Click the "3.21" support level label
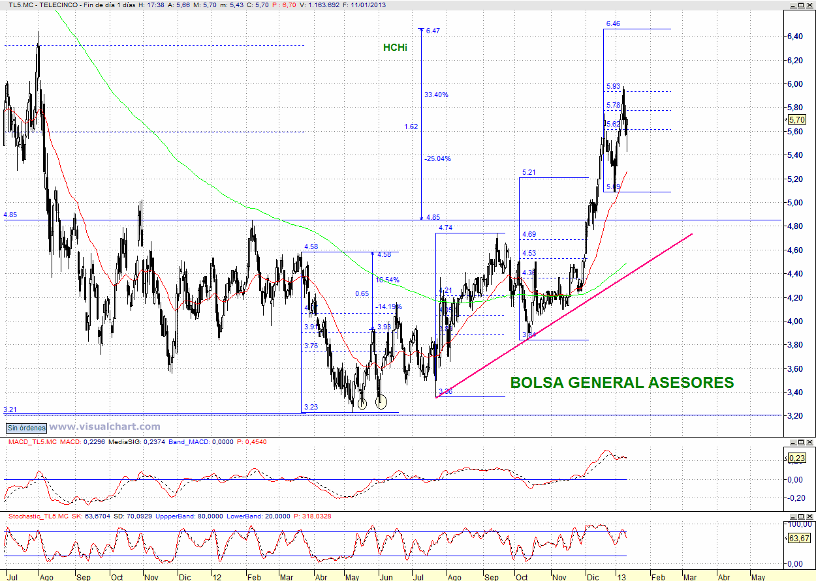 click(10, 410)
